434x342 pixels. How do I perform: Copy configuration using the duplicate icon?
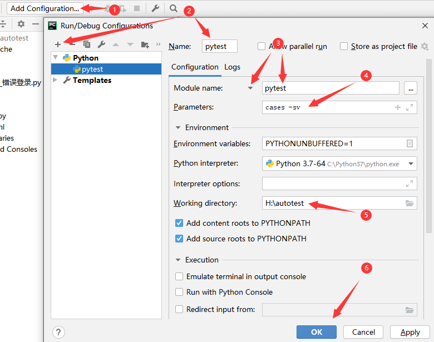(x=87, y=44)
